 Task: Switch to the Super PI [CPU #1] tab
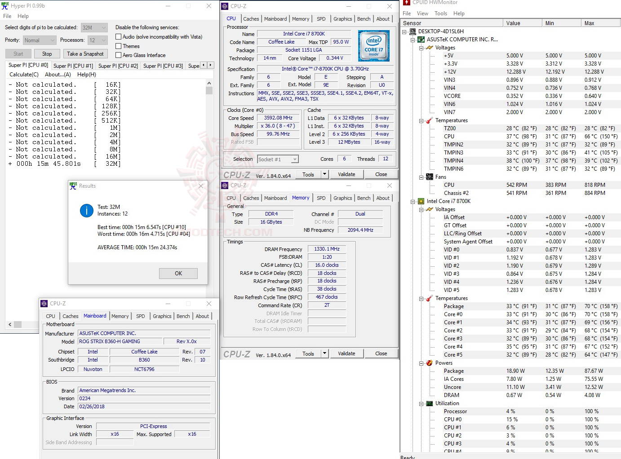coord(73,66)
